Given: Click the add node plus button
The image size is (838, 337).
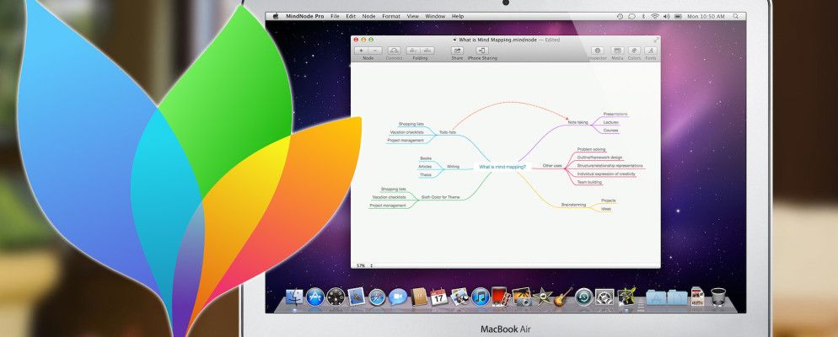Looking at the screenshot, I should click(x=362, y=51).
